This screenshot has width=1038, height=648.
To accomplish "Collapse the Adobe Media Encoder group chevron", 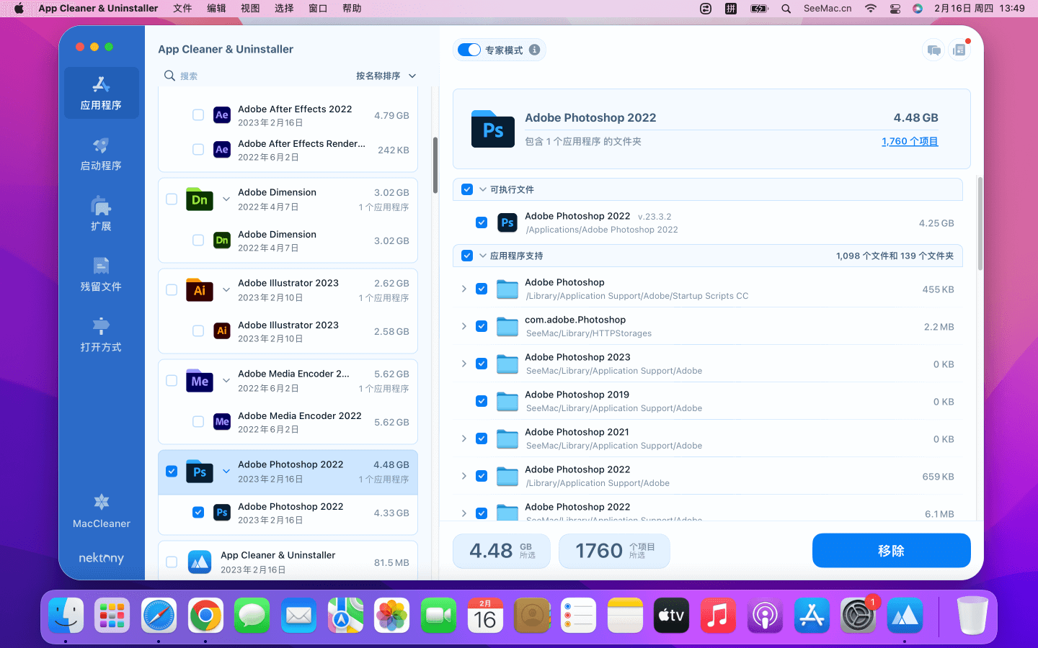I will click(x=226, y=381).
